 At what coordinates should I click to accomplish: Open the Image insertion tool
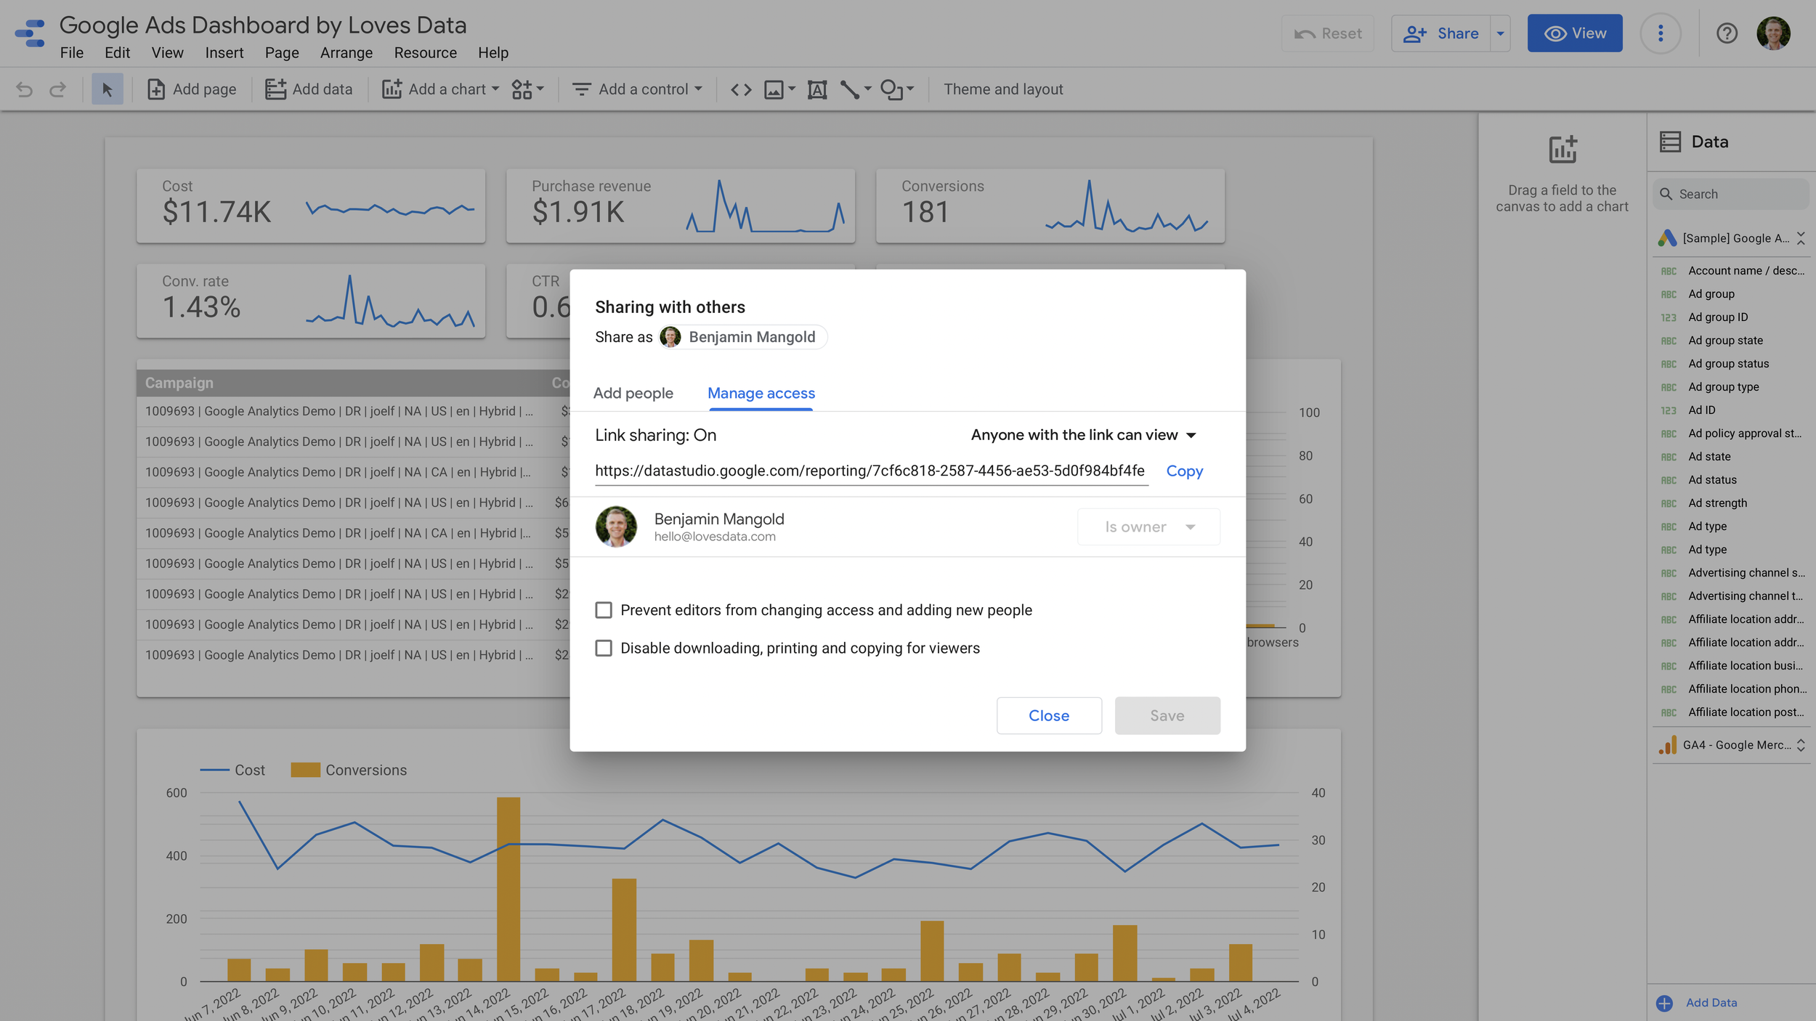coord(774,89)
